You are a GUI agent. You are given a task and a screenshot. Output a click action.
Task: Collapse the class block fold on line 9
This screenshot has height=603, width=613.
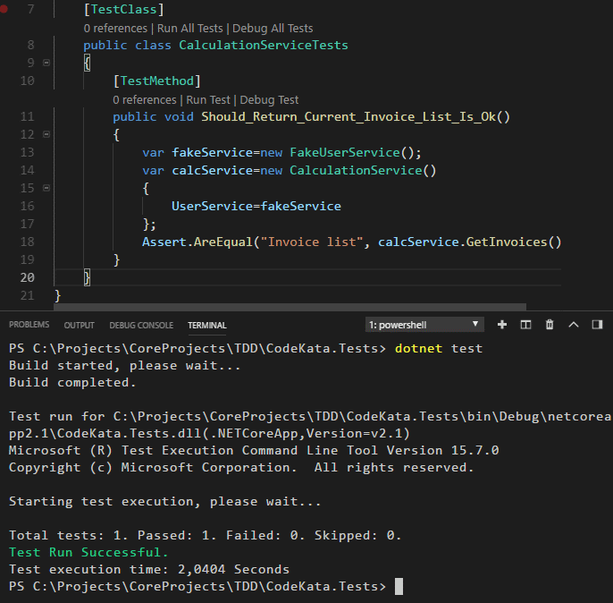(x=46, y=63)
